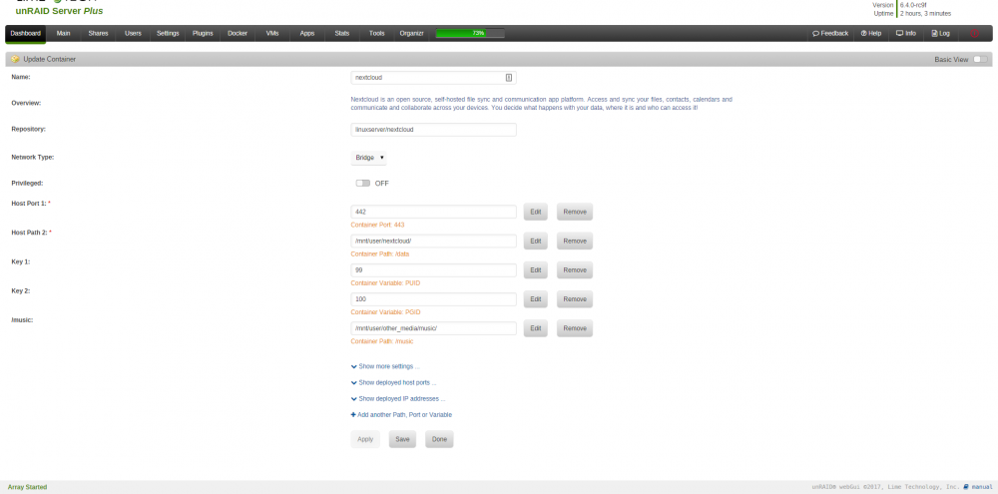
Task: Click the Array Started status text
Action: click(27, 487)
